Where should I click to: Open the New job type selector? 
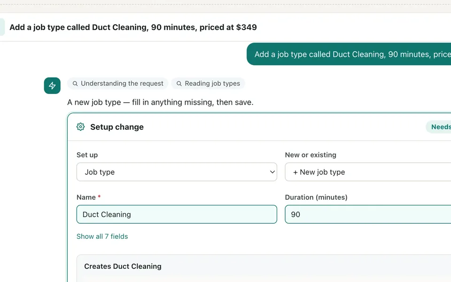[368, 172]
